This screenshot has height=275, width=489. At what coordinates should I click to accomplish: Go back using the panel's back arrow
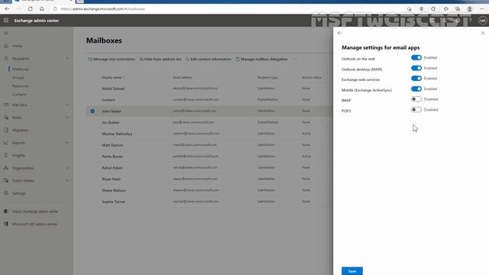[x=339, y=33]
